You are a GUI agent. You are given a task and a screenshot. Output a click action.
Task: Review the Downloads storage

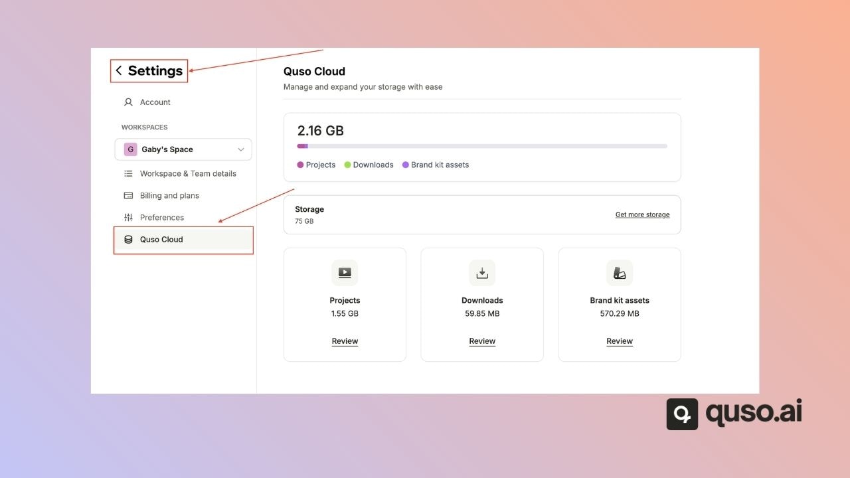pos(482,341)
